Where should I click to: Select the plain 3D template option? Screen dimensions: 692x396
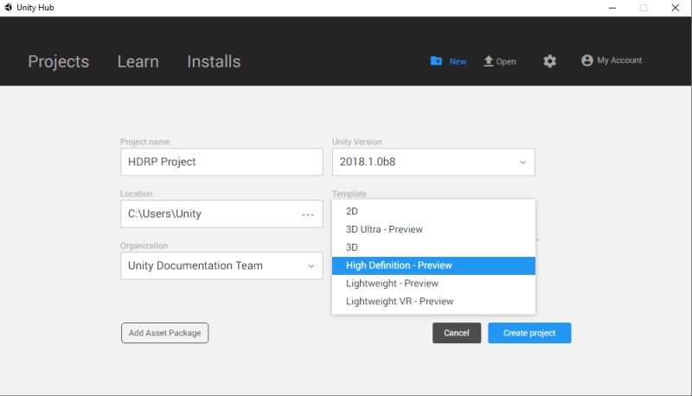click(x=433, y=247)
